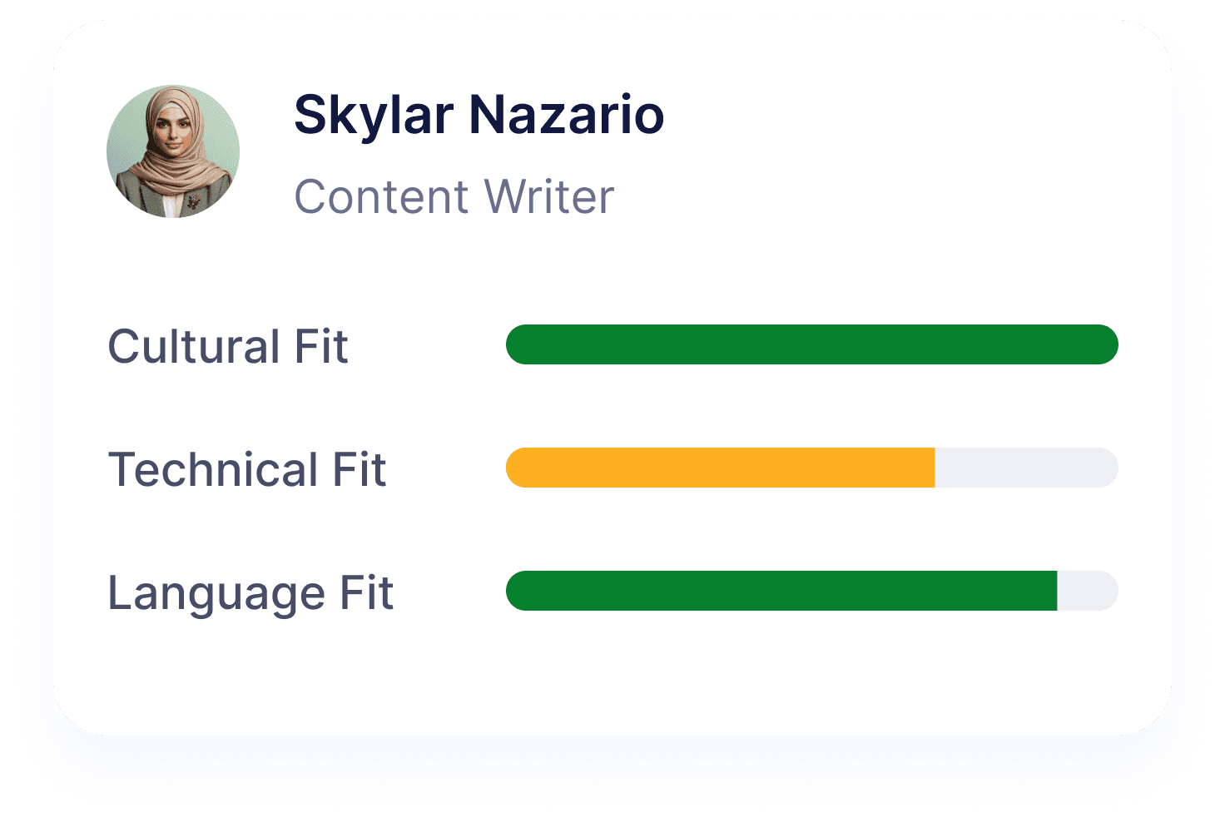Screen dimensions: 1225x822
Task: Click the orange filled Technical Fit portion
Action: 721,468
